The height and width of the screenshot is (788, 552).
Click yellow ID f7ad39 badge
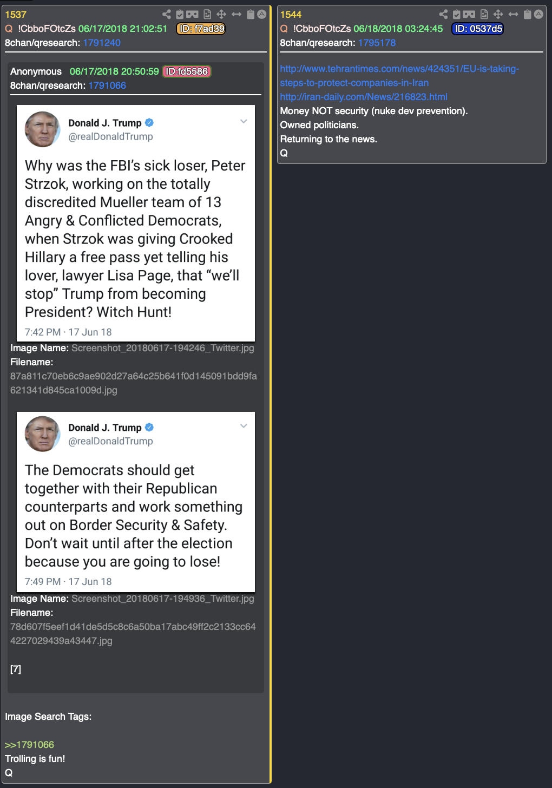(201, 29)
